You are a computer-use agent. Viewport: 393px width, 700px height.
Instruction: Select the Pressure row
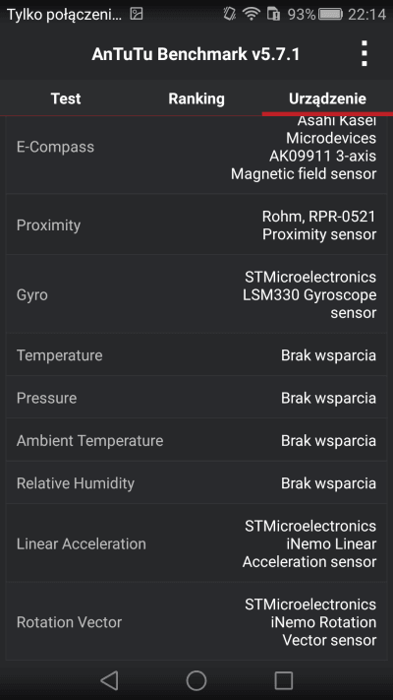pyautogui.click(x=196, y=398)
